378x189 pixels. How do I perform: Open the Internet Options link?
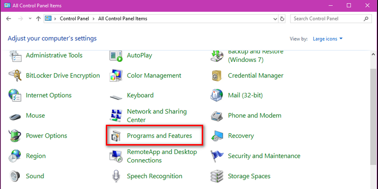pos(49,95)
